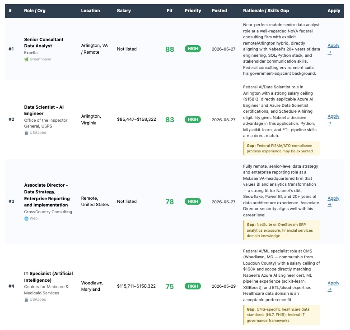Click the row number #2

tap(11, 119)
